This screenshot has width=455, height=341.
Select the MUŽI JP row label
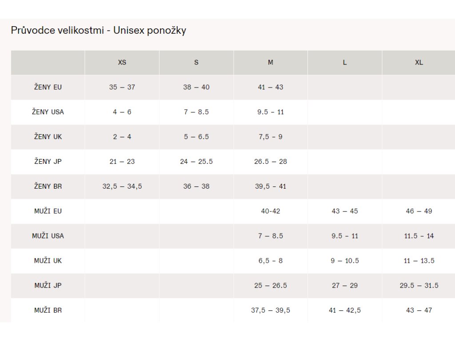tap(48, 285)
